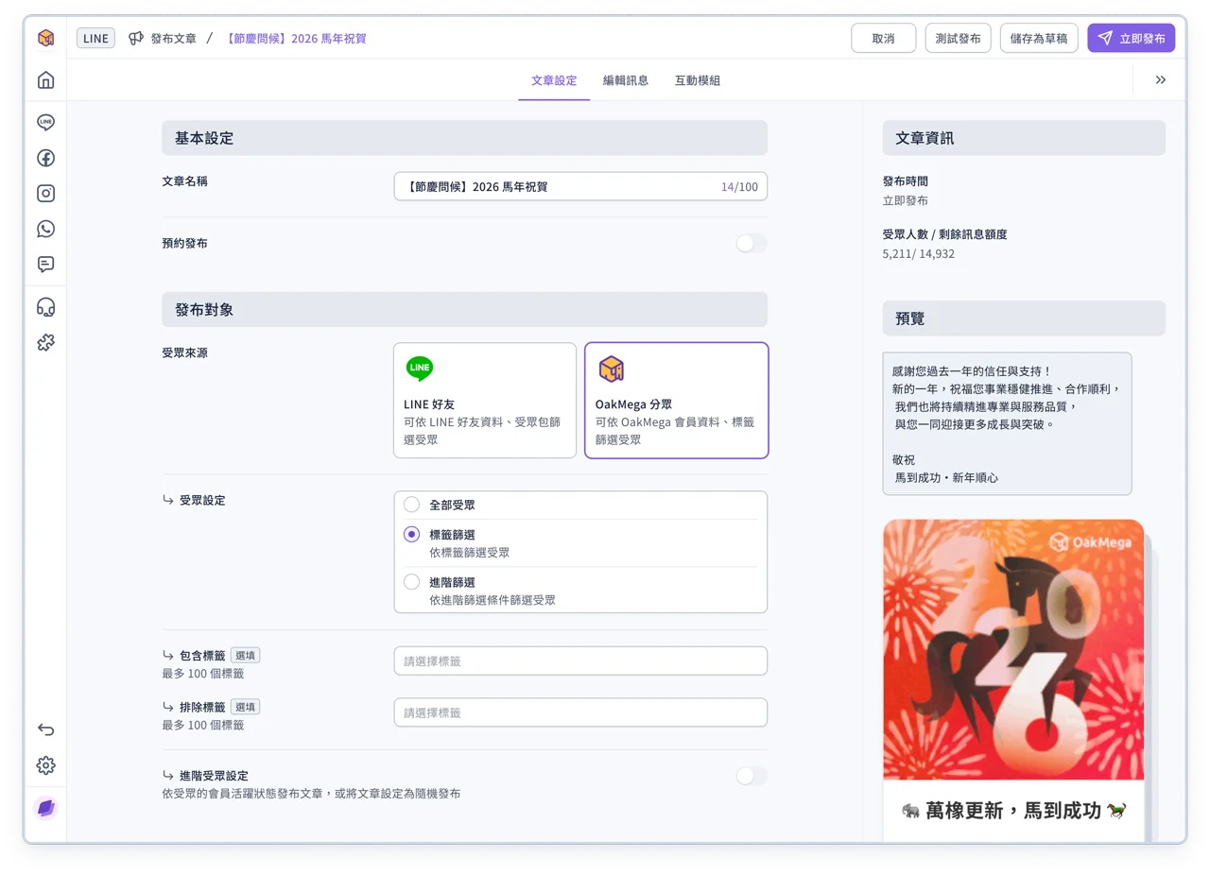Switch to the 互動模組 tab
This screenshot has height=875, width=1210.
point(698,80)
